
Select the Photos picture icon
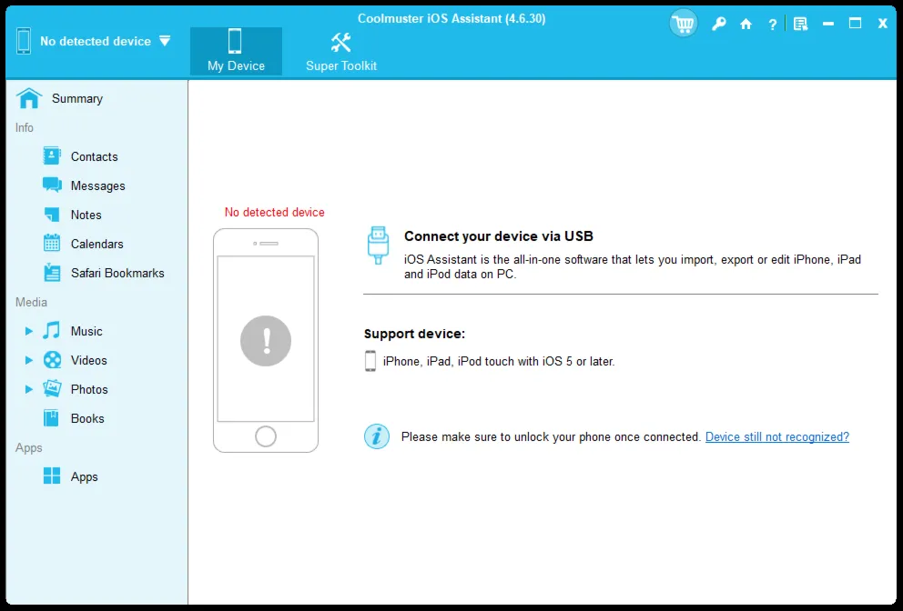(52, 389)
